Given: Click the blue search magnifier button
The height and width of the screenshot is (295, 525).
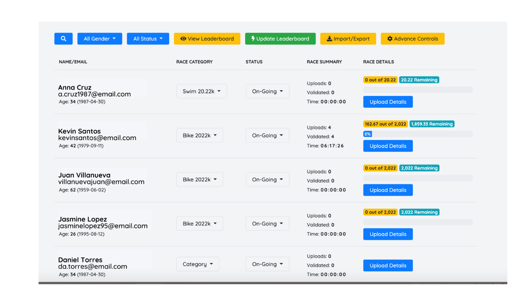Looking at the screenshot, I should [x=63, y=39].
